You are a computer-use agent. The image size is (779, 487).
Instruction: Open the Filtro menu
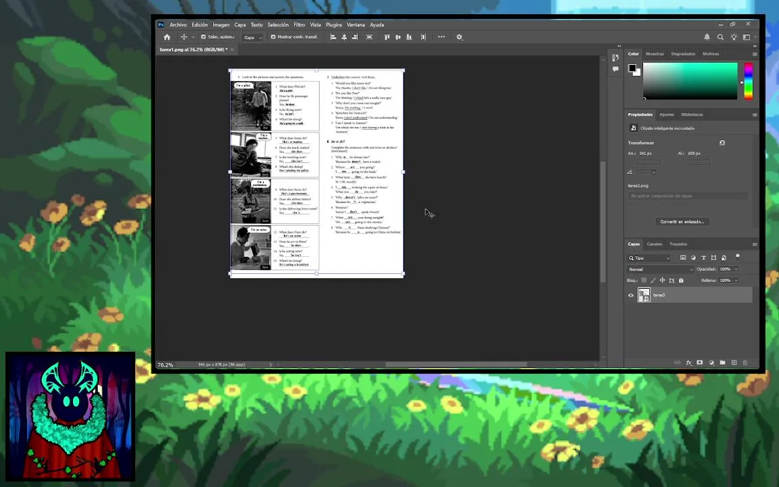coord(299,25)
